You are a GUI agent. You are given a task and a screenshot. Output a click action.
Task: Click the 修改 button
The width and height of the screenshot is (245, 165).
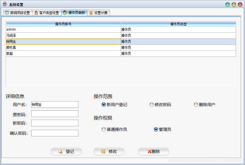(x=109, y=152)
